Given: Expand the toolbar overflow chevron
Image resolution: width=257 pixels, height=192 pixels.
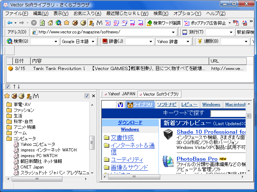Looking at the screenshot, I should [x=251, y=21].
